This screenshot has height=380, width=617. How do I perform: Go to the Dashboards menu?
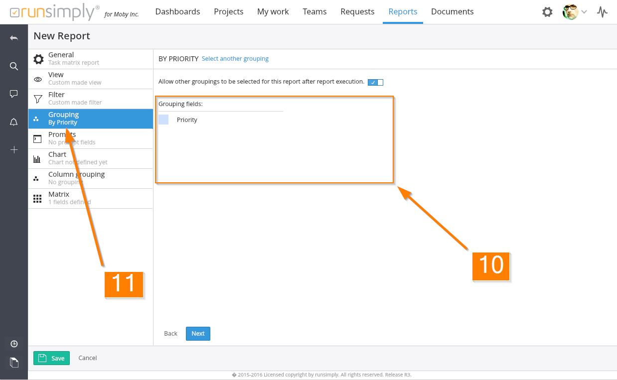pos(177,11)
